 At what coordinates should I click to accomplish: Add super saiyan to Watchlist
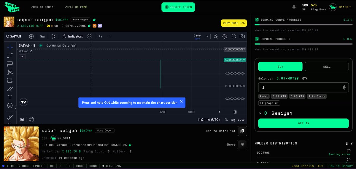pyautogui.click(x=242, y=131)
